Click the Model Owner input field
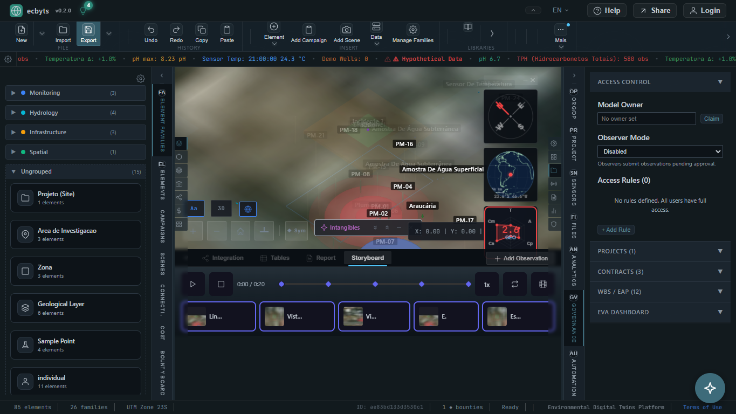The width and height of the screenshot is (736, 414). click(646, 119)
